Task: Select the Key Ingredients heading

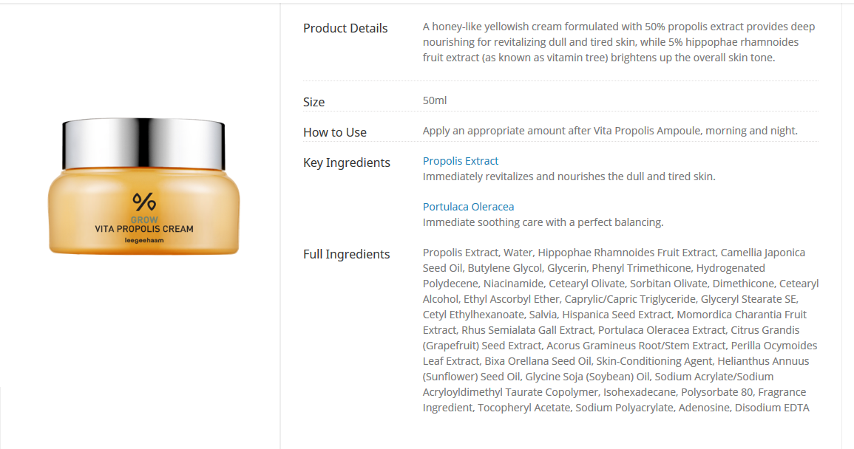Action: (x=347, y=162)
